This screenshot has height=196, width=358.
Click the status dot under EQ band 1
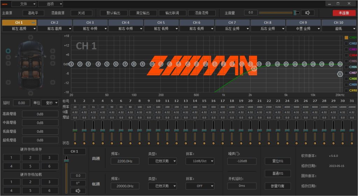coord(75,143)
